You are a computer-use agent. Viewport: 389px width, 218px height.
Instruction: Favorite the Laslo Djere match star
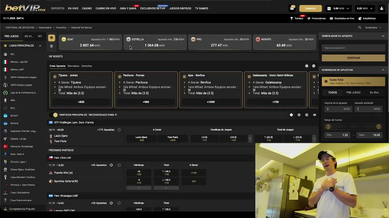pos(119,130)
